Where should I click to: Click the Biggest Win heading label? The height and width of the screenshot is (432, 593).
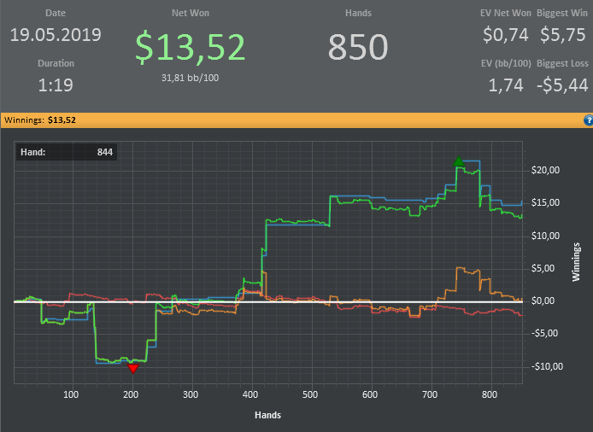click(x=562, y=13)
